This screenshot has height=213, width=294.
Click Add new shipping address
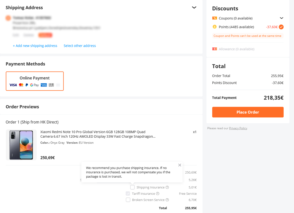coord(35,46)
